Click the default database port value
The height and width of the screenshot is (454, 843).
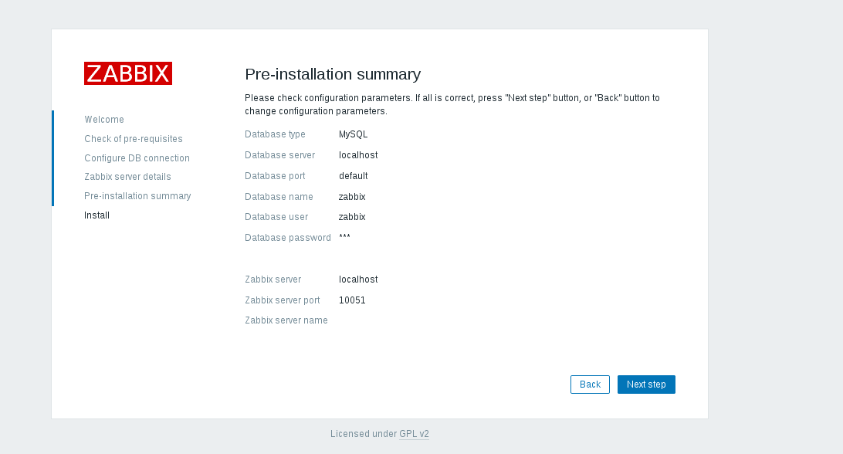(x=354, y=175)
